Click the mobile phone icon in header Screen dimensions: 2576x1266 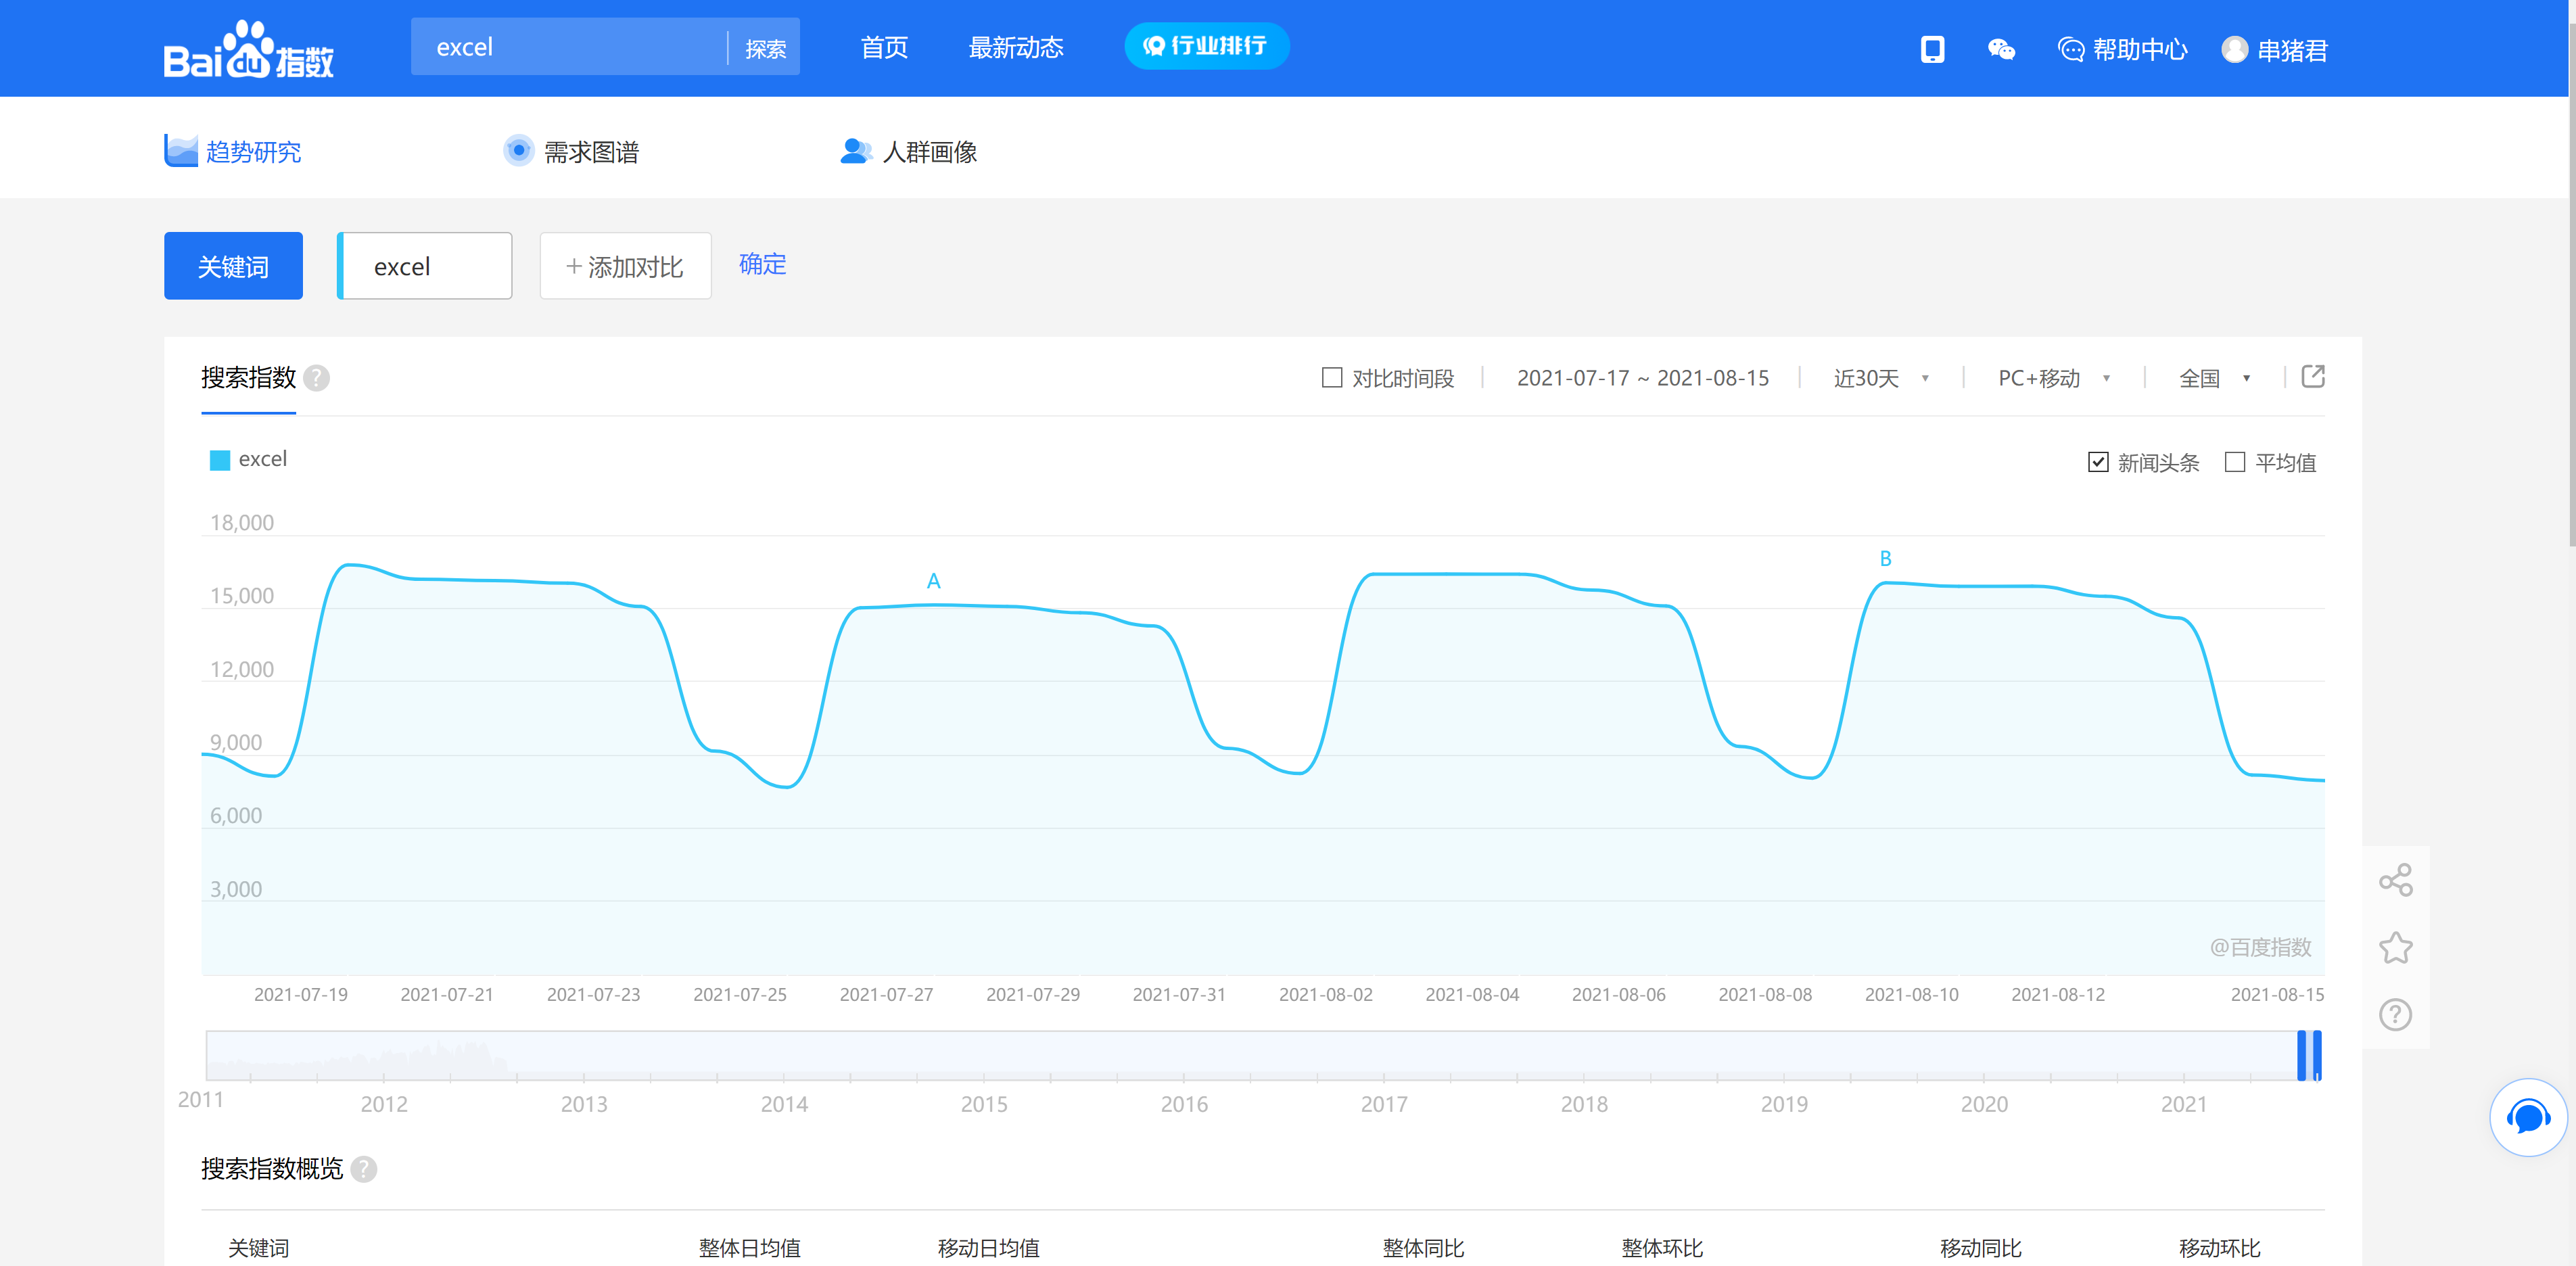(1932, 49)
